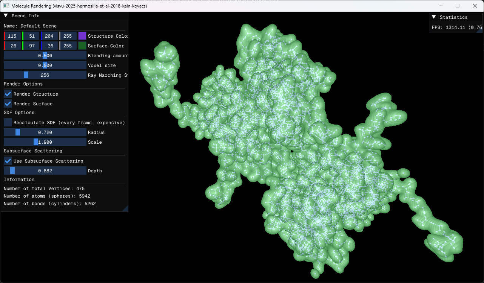Viewport: 484px width, 283px height.
Task: Click the application icon in title bar
Action: click(x=6, y=6)
